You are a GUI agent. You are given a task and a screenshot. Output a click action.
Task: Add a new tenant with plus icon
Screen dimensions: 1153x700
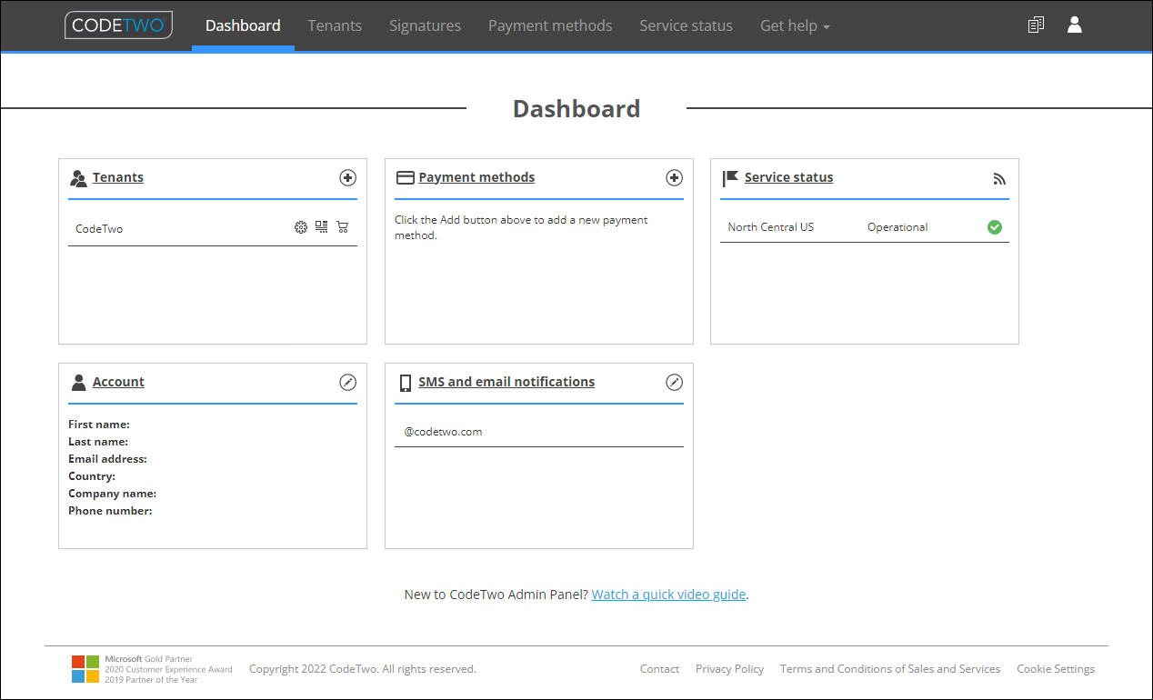click(x=347, y=178)
